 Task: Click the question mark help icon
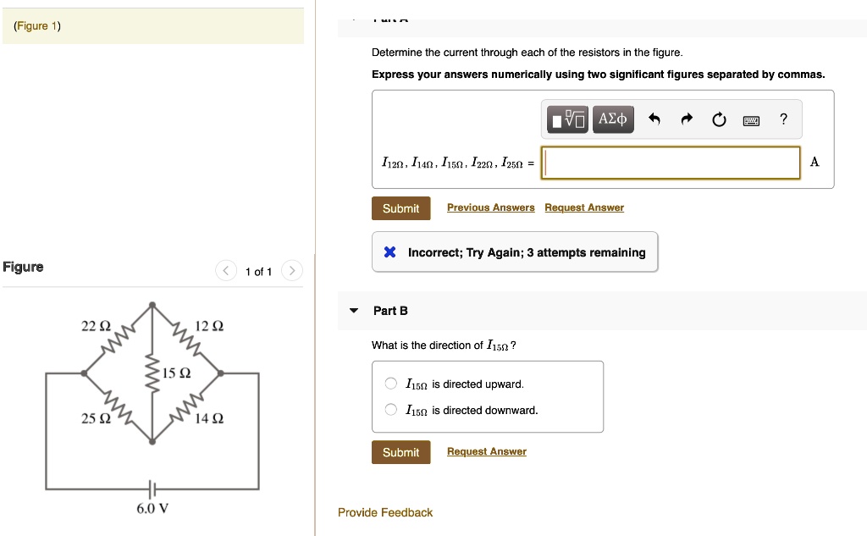pos(784,119)
